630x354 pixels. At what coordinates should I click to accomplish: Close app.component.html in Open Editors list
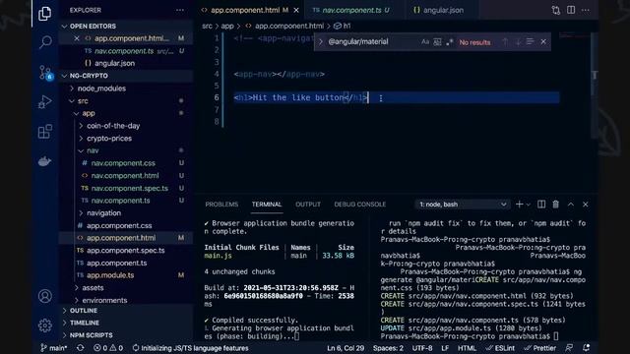77,38
